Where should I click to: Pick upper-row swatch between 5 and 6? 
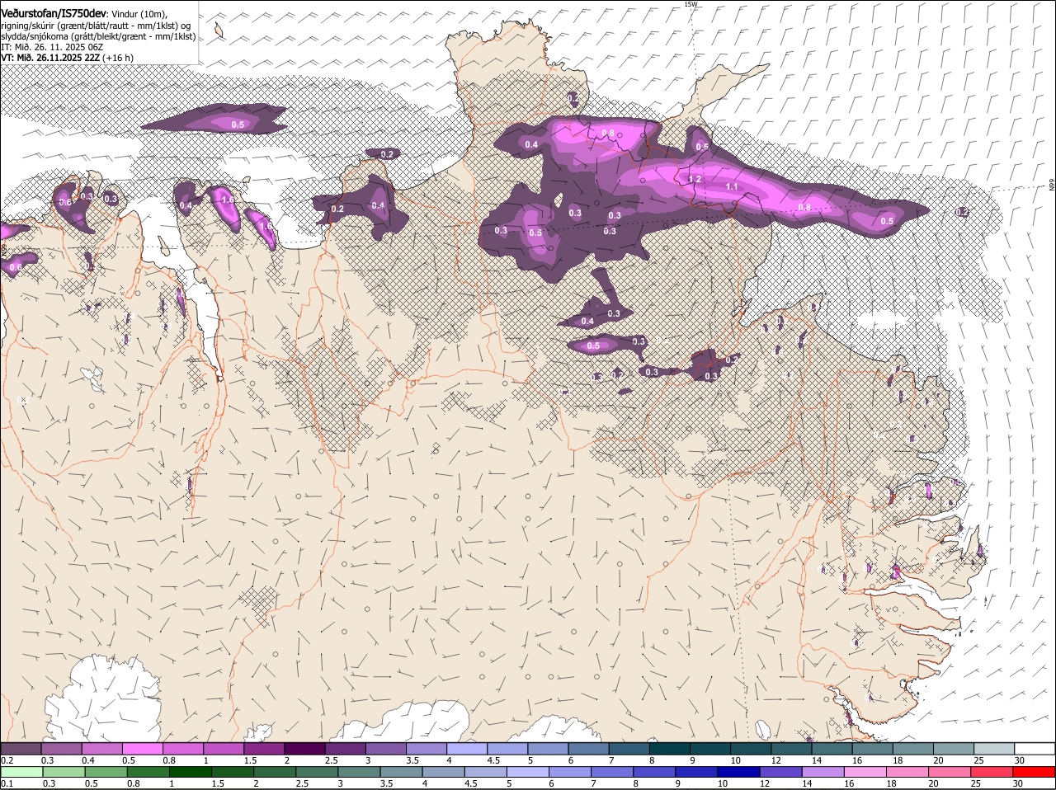click(x=548, y=748)
